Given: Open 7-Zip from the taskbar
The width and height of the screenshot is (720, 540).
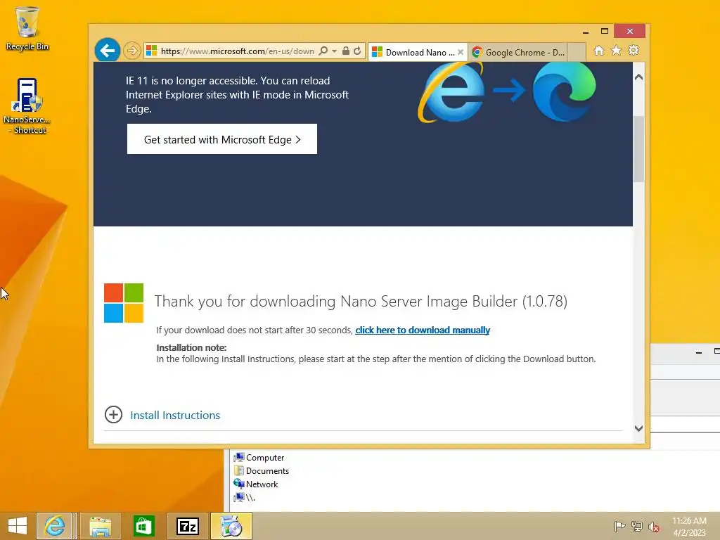Looking at the screenshot, I should click(x=187, y=526).
